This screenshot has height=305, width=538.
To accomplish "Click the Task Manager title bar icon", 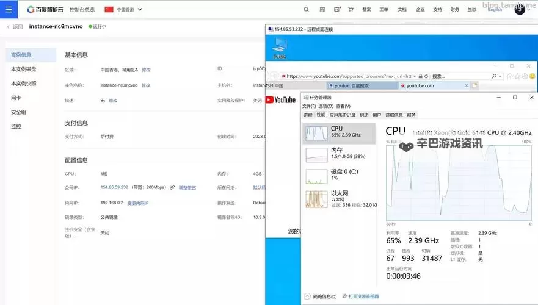I will pyautogui.click(x=306, y=98).
